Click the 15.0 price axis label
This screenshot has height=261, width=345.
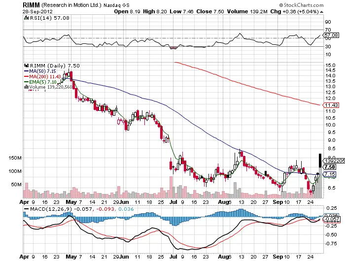(x=330, y=65)
